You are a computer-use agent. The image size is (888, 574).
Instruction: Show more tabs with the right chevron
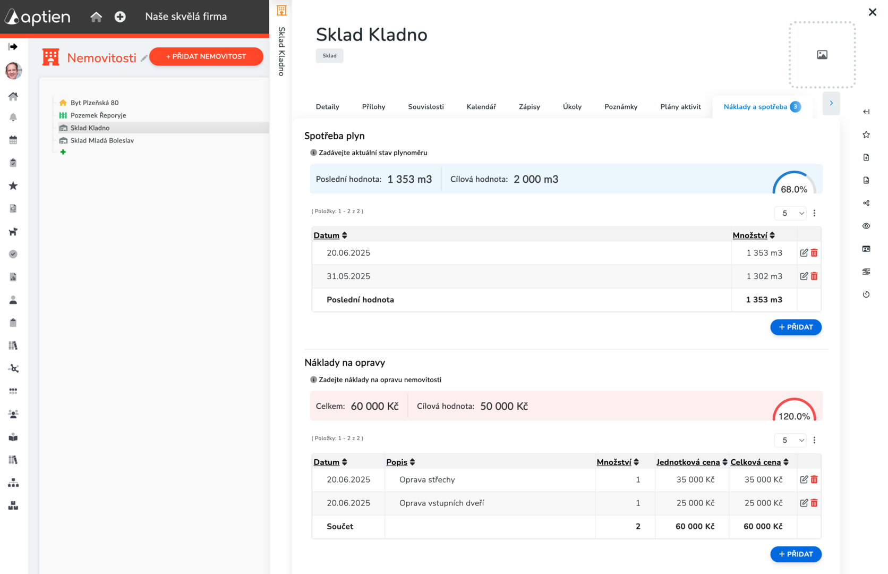coord(831,103)
